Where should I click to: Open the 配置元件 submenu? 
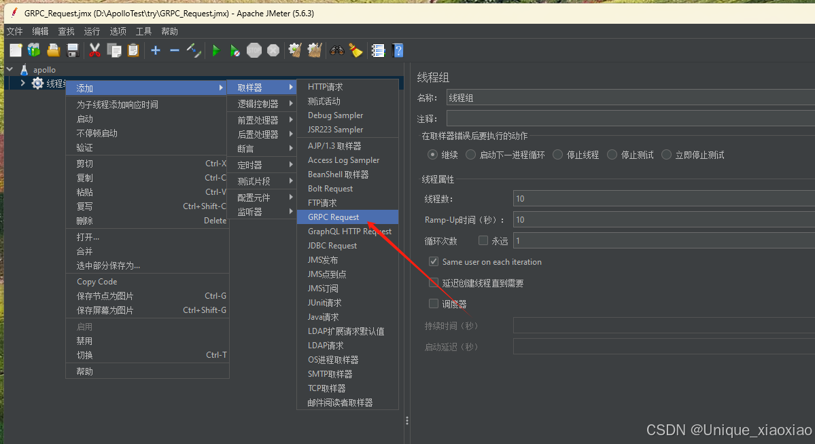click(x=262, y=198)
